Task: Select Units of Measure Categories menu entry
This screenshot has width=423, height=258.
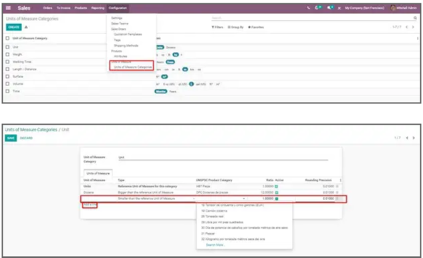Action: point(133,67)
